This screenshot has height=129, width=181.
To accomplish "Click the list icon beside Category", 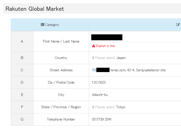I will point(42,25).
